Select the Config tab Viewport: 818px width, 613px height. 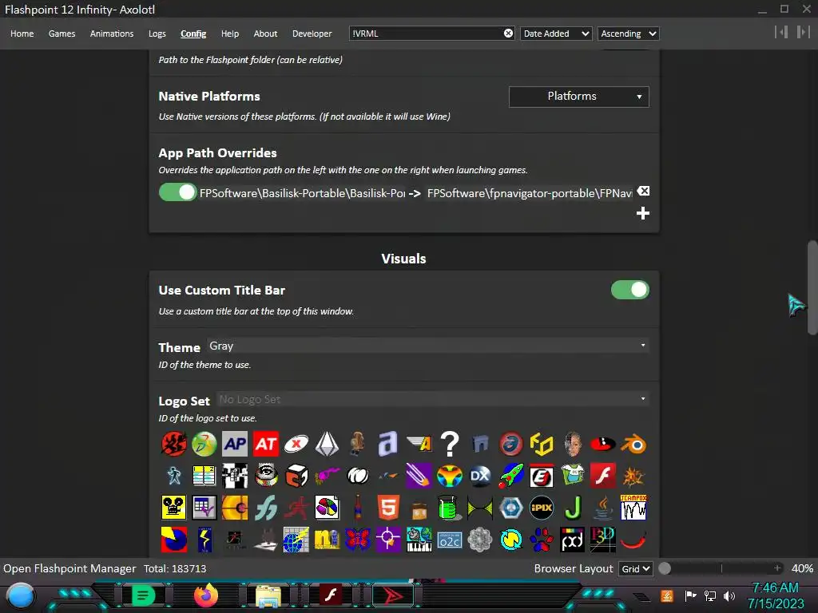point(193,34)
